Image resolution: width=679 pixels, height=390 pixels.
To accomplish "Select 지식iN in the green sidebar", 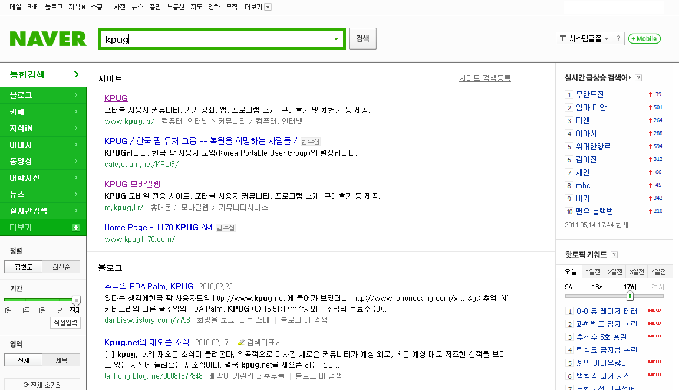I will [x=43, y=128].
